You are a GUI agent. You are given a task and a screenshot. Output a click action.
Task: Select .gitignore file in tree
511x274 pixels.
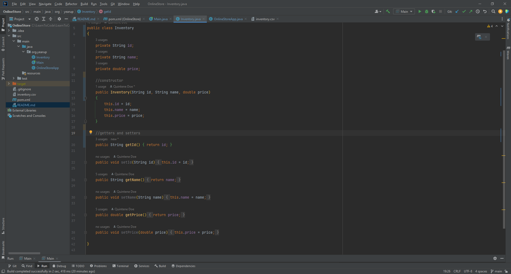pos(24,89)
